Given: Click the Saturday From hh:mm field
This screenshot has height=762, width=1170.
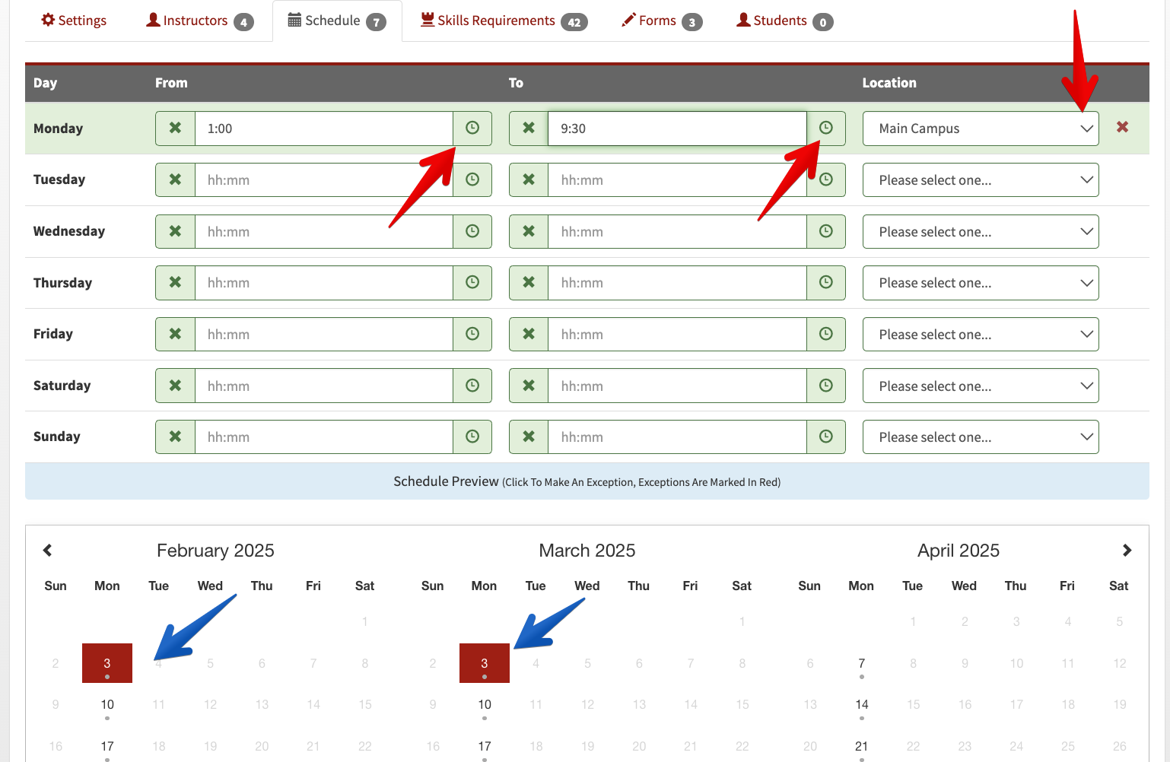Looking at the screenshot, I should pos(324,386).
